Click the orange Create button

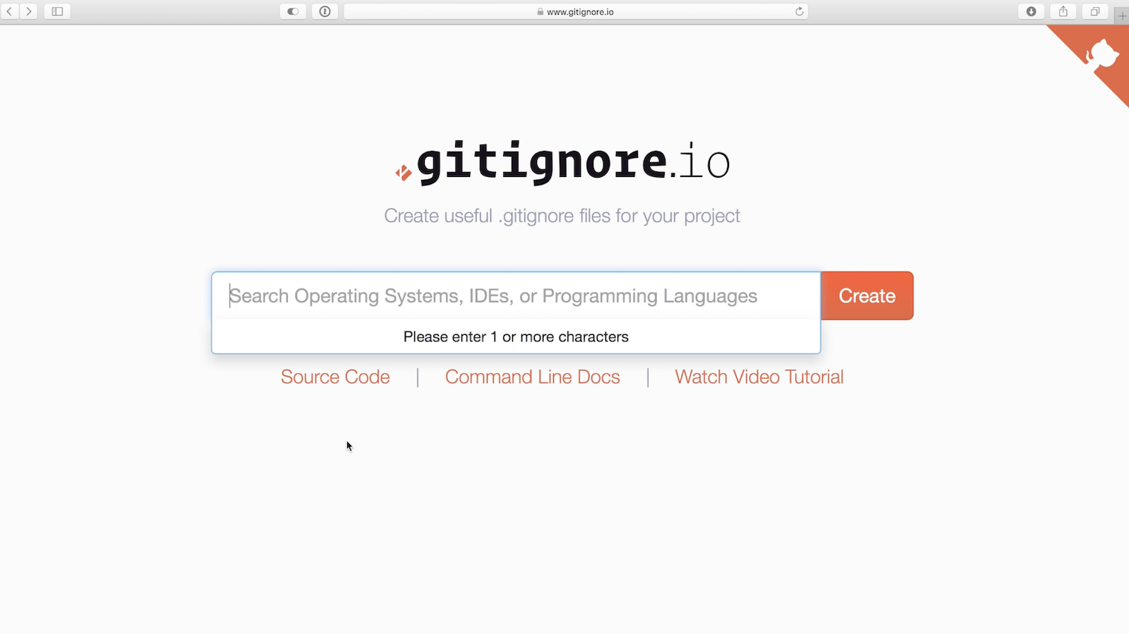pyautogui.click(x=867, y=295)
